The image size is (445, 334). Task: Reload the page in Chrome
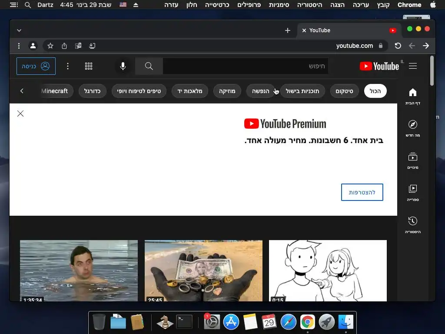tap(398, 46)
